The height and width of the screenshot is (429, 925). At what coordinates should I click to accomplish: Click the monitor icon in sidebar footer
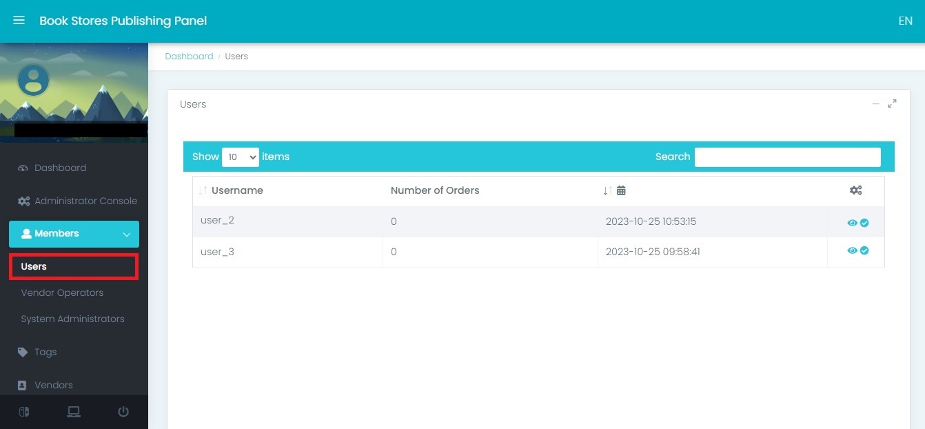pos(74,412)
